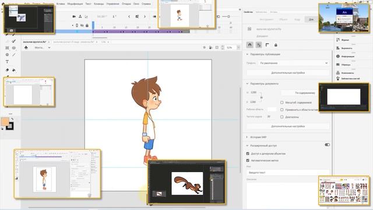Click the clip content outside stage icon

(x=217, y=47)
